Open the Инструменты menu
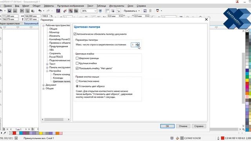This screenshot has width=251, height=141. coord(117,6)
